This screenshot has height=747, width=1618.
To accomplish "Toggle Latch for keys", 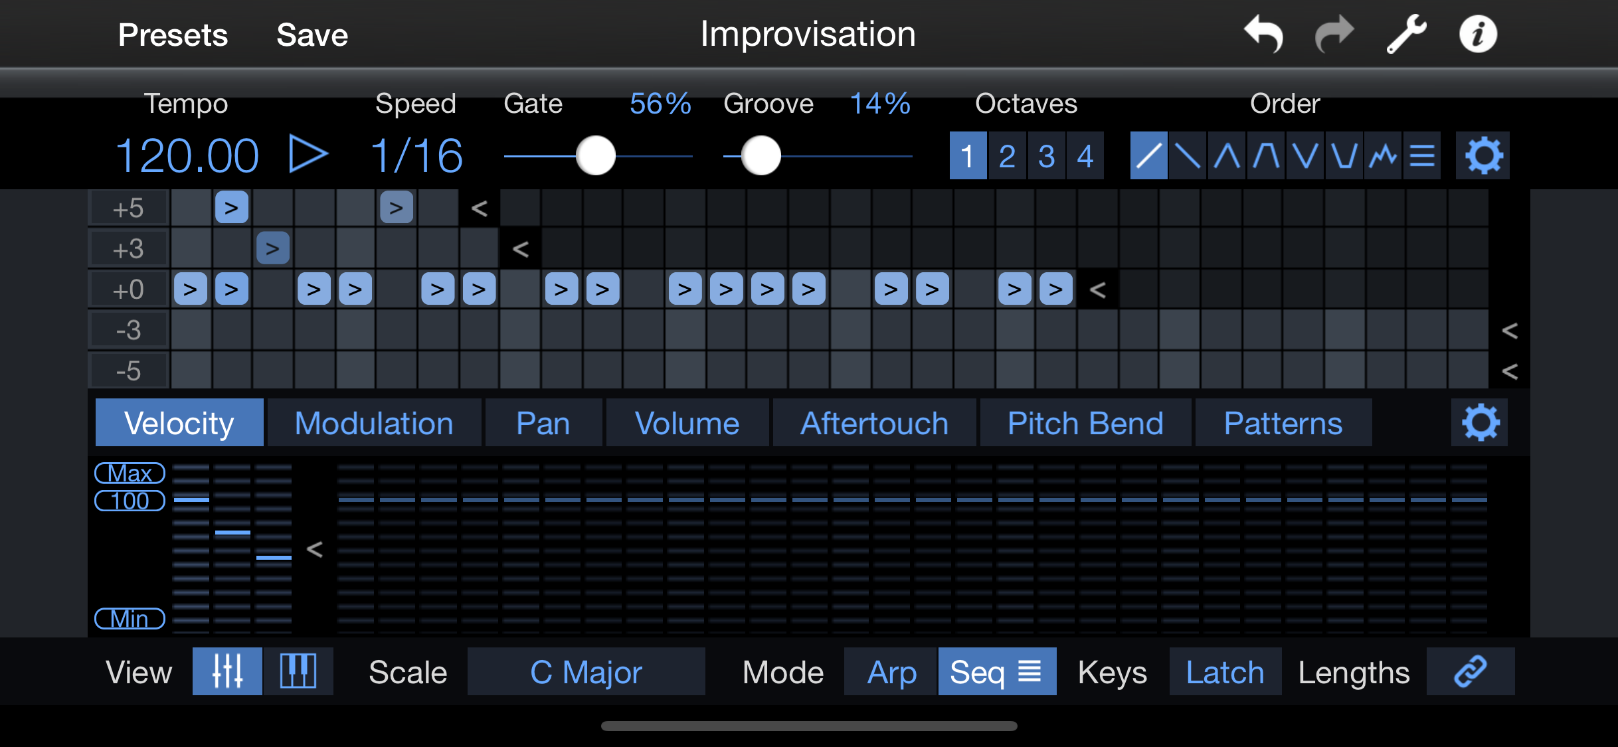I will [x=1225, y=671].
